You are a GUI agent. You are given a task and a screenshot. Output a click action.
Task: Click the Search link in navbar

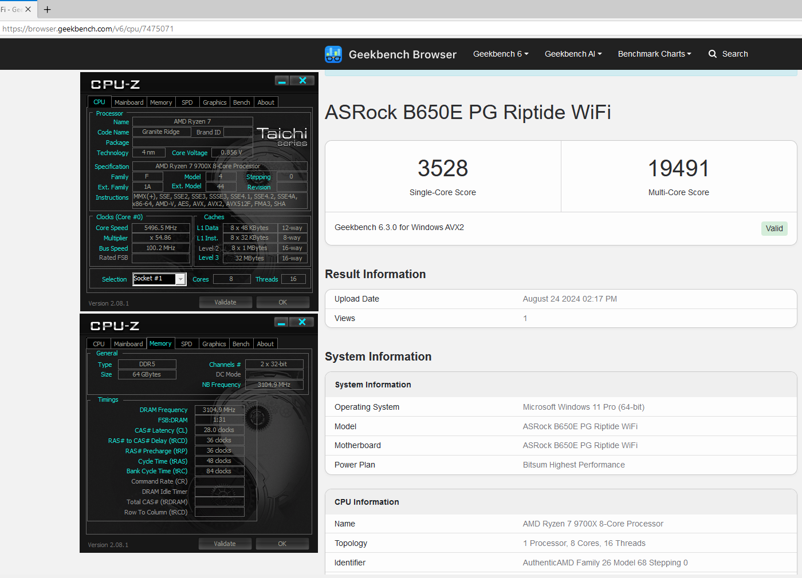click(735, 54)
